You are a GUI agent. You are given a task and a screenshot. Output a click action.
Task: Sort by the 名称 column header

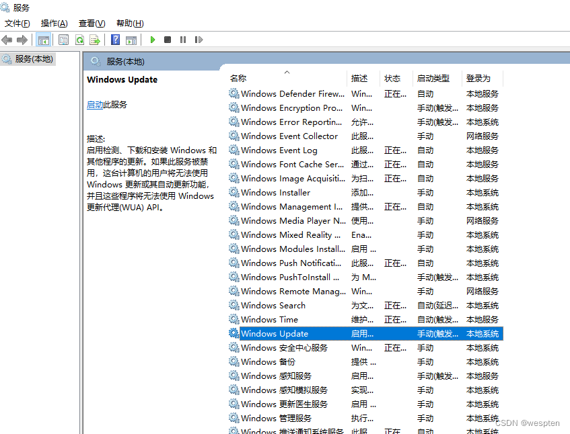point(238,78)
